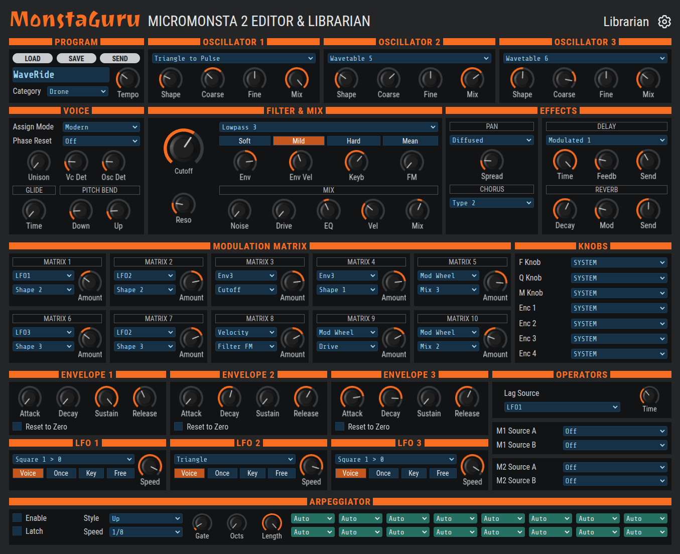Enable Envelope 1 Reset to Zero

click(17, 427)
